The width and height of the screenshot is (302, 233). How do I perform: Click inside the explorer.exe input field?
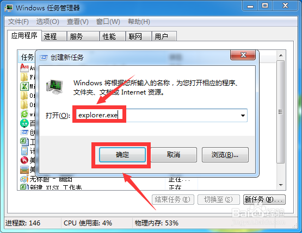tap(159, 115)
